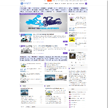Open the author photo of man at desk

73,55
